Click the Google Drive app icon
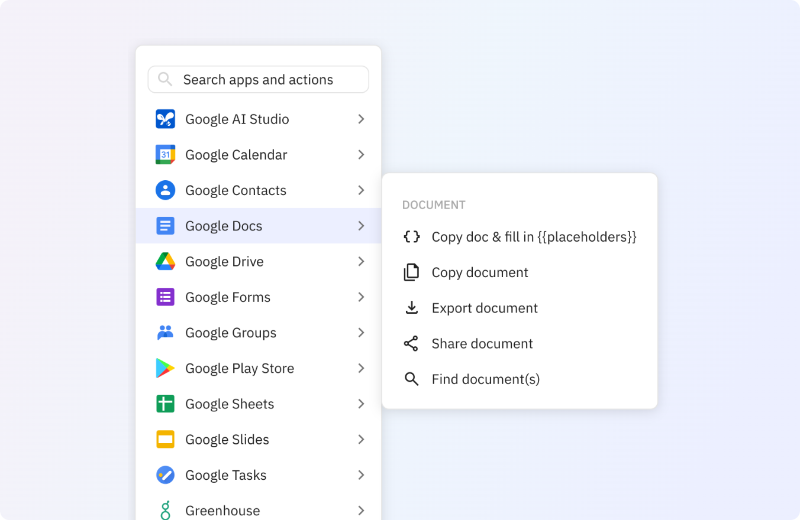Screen dimensions: 800x520 click(x=165, y=261)
